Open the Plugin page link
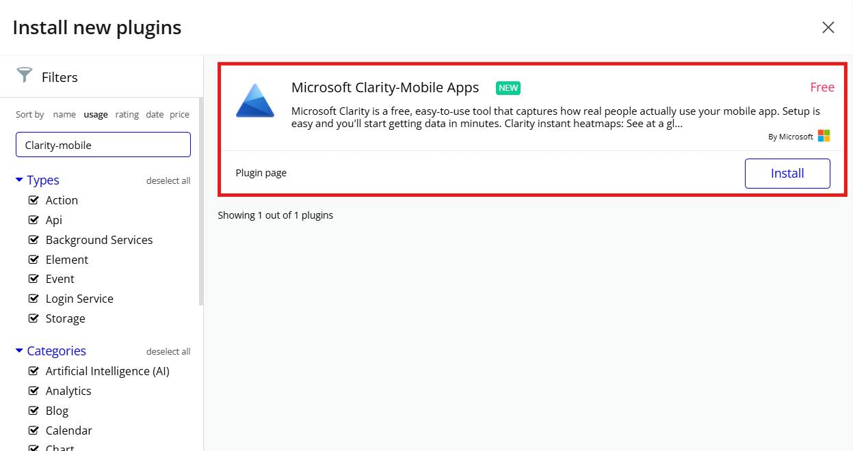 click(261, 172)
